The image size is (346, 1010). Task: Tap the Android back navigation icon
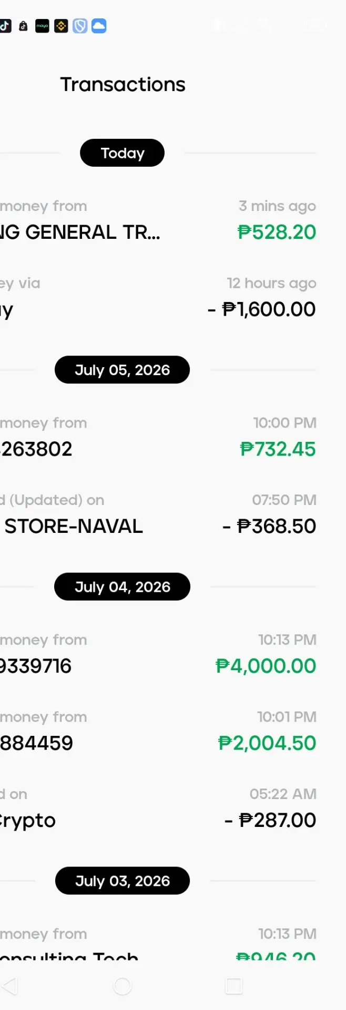pos(9,986)
